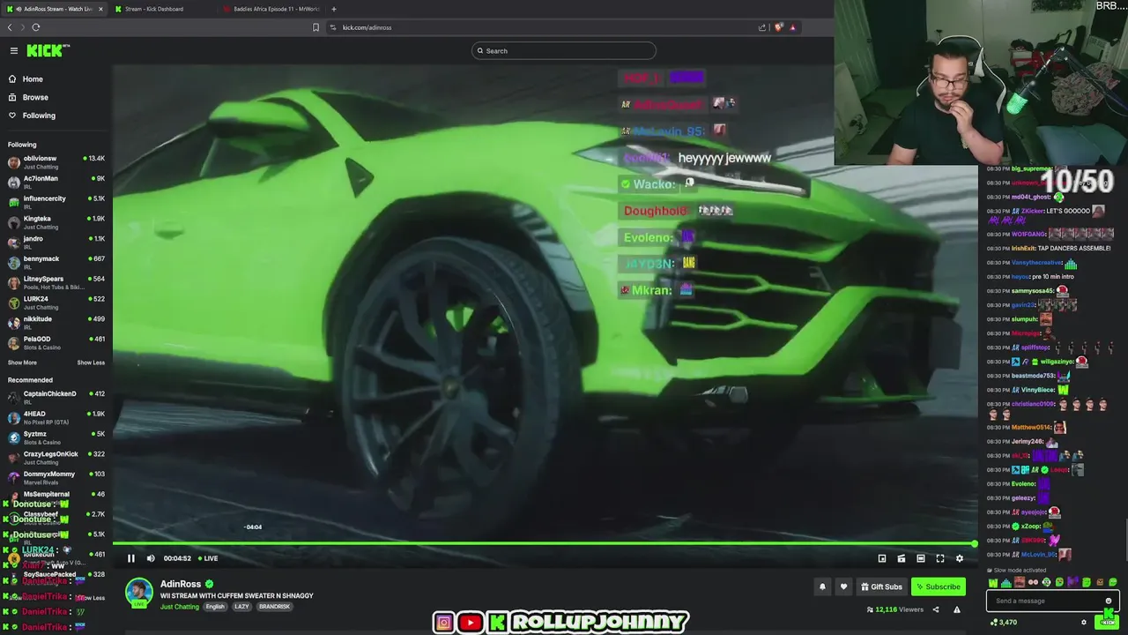Open site settings icon in address bar
The height and width of the screenshot is (635, 1128).
333,27
